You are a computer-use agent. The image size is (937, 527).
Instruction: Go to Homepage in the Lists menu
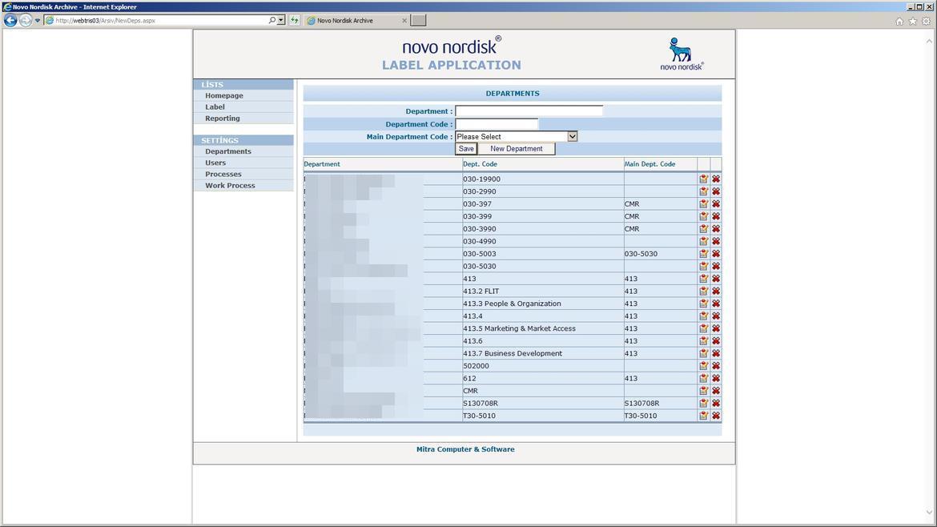tap(224, 95)
